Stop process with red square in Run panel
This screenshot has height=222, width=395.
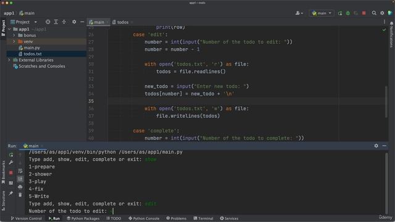point(11,173)
